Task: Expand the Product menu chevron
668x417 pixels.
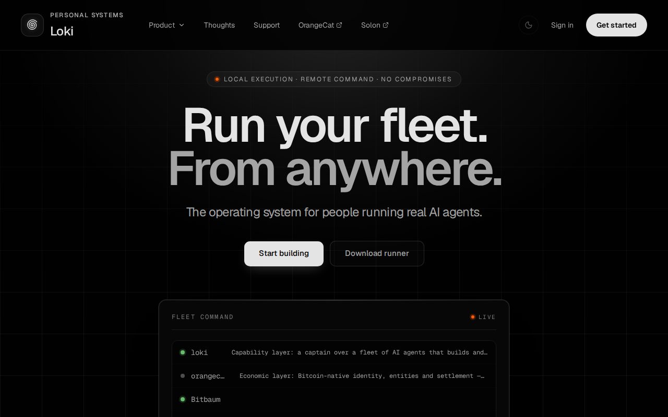Action: click(182, 25)
